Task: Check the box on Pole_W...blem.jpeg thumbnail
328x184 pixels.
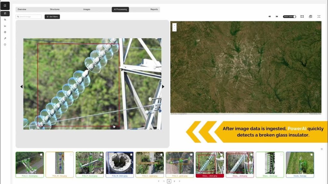Action: point(131,155)
